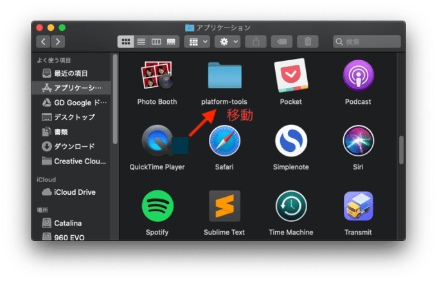Select the Transmit truck icon
The height and width of the screenshot is (282, 437).
(x=358, y=206)
